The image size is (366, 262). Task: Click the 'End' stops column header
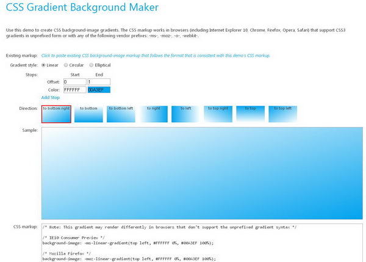tap(99, 75)
